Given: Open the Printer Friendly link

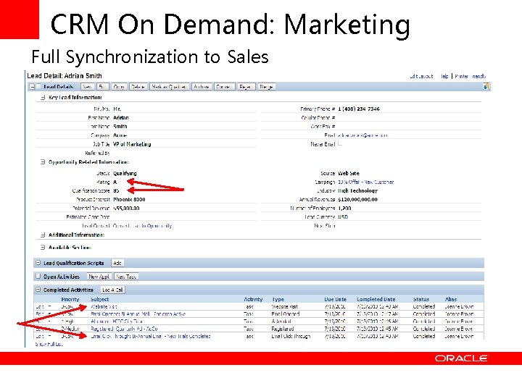Looking at the screenshot, I should (471, 76).
